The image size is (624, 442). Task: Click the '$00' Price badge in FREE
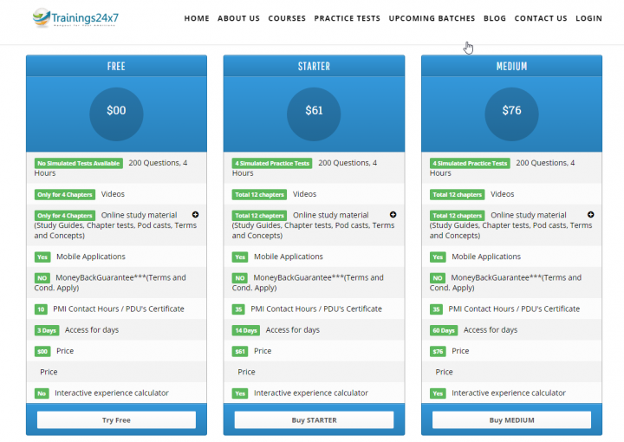point(42,351)
